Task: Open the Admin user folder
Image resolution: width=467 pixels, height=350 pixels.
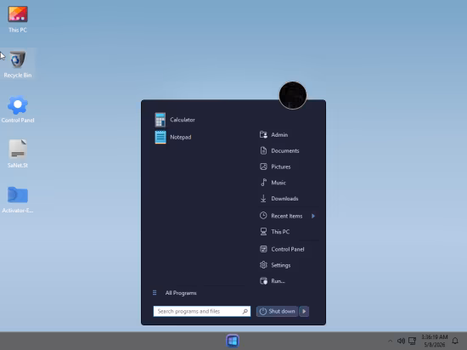Action: click(x=273, y=134)
